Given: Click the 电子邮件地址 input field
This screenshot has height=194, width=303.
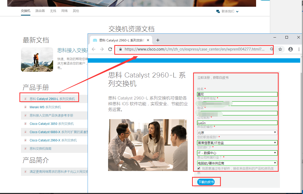Looking at the screenshot, I should tap(237, 104).
